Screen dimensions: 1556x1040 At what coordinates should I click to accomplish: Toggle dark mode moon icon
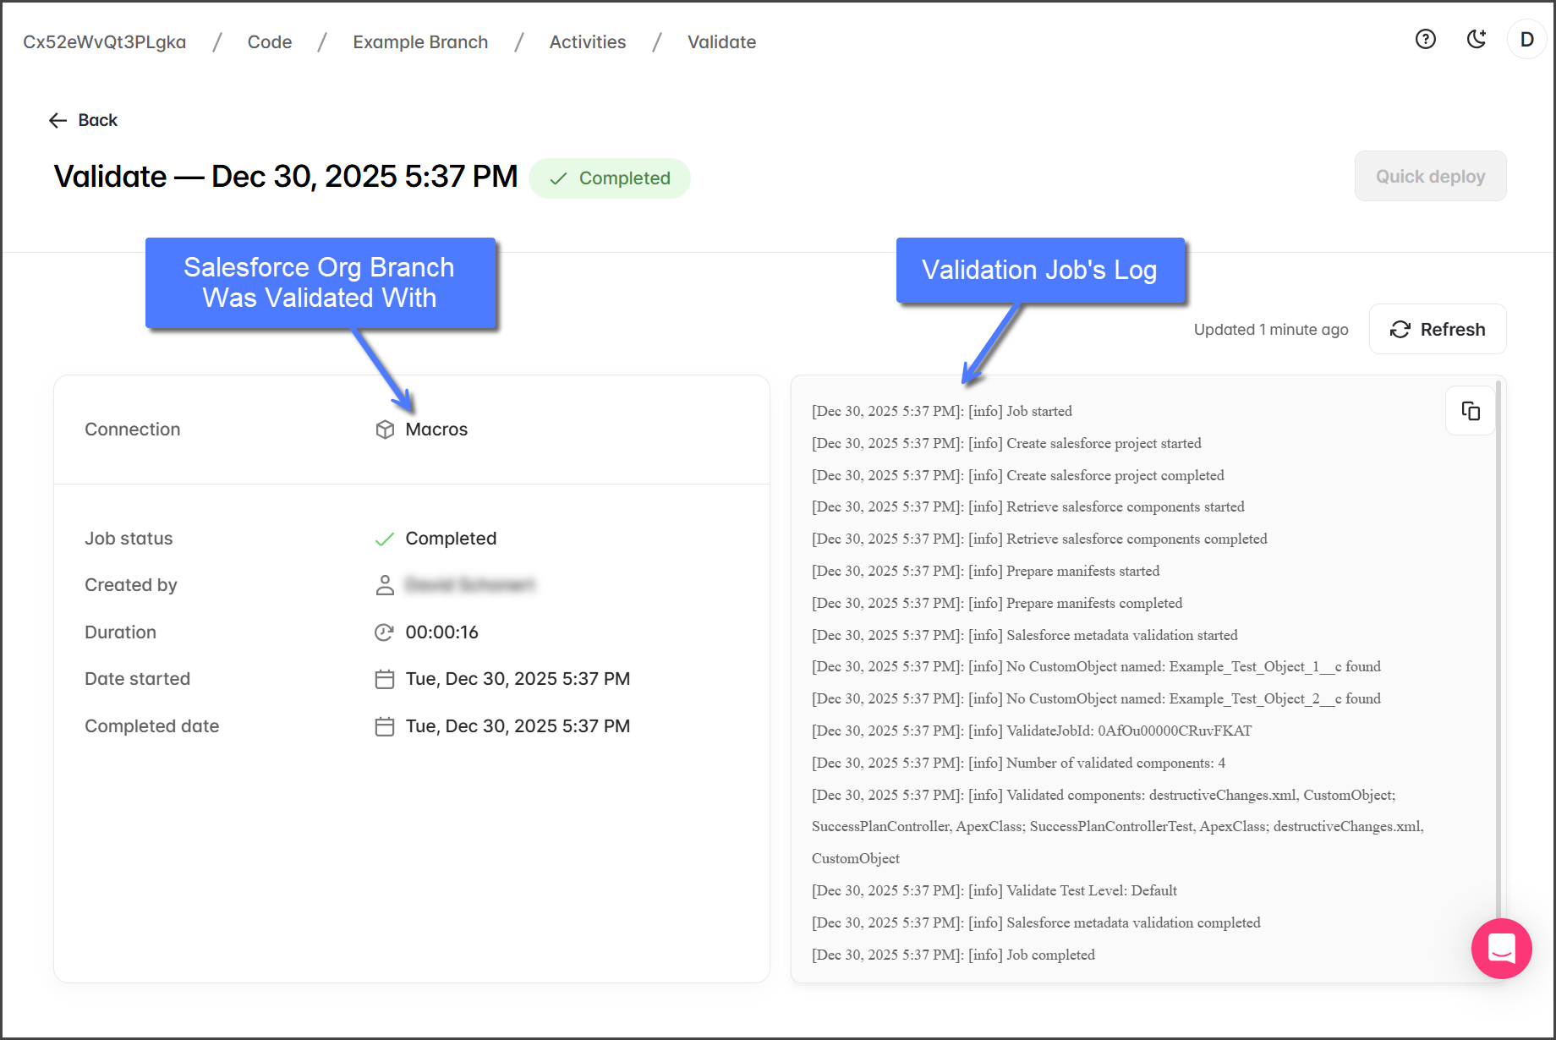click(x=1477, y=39)
